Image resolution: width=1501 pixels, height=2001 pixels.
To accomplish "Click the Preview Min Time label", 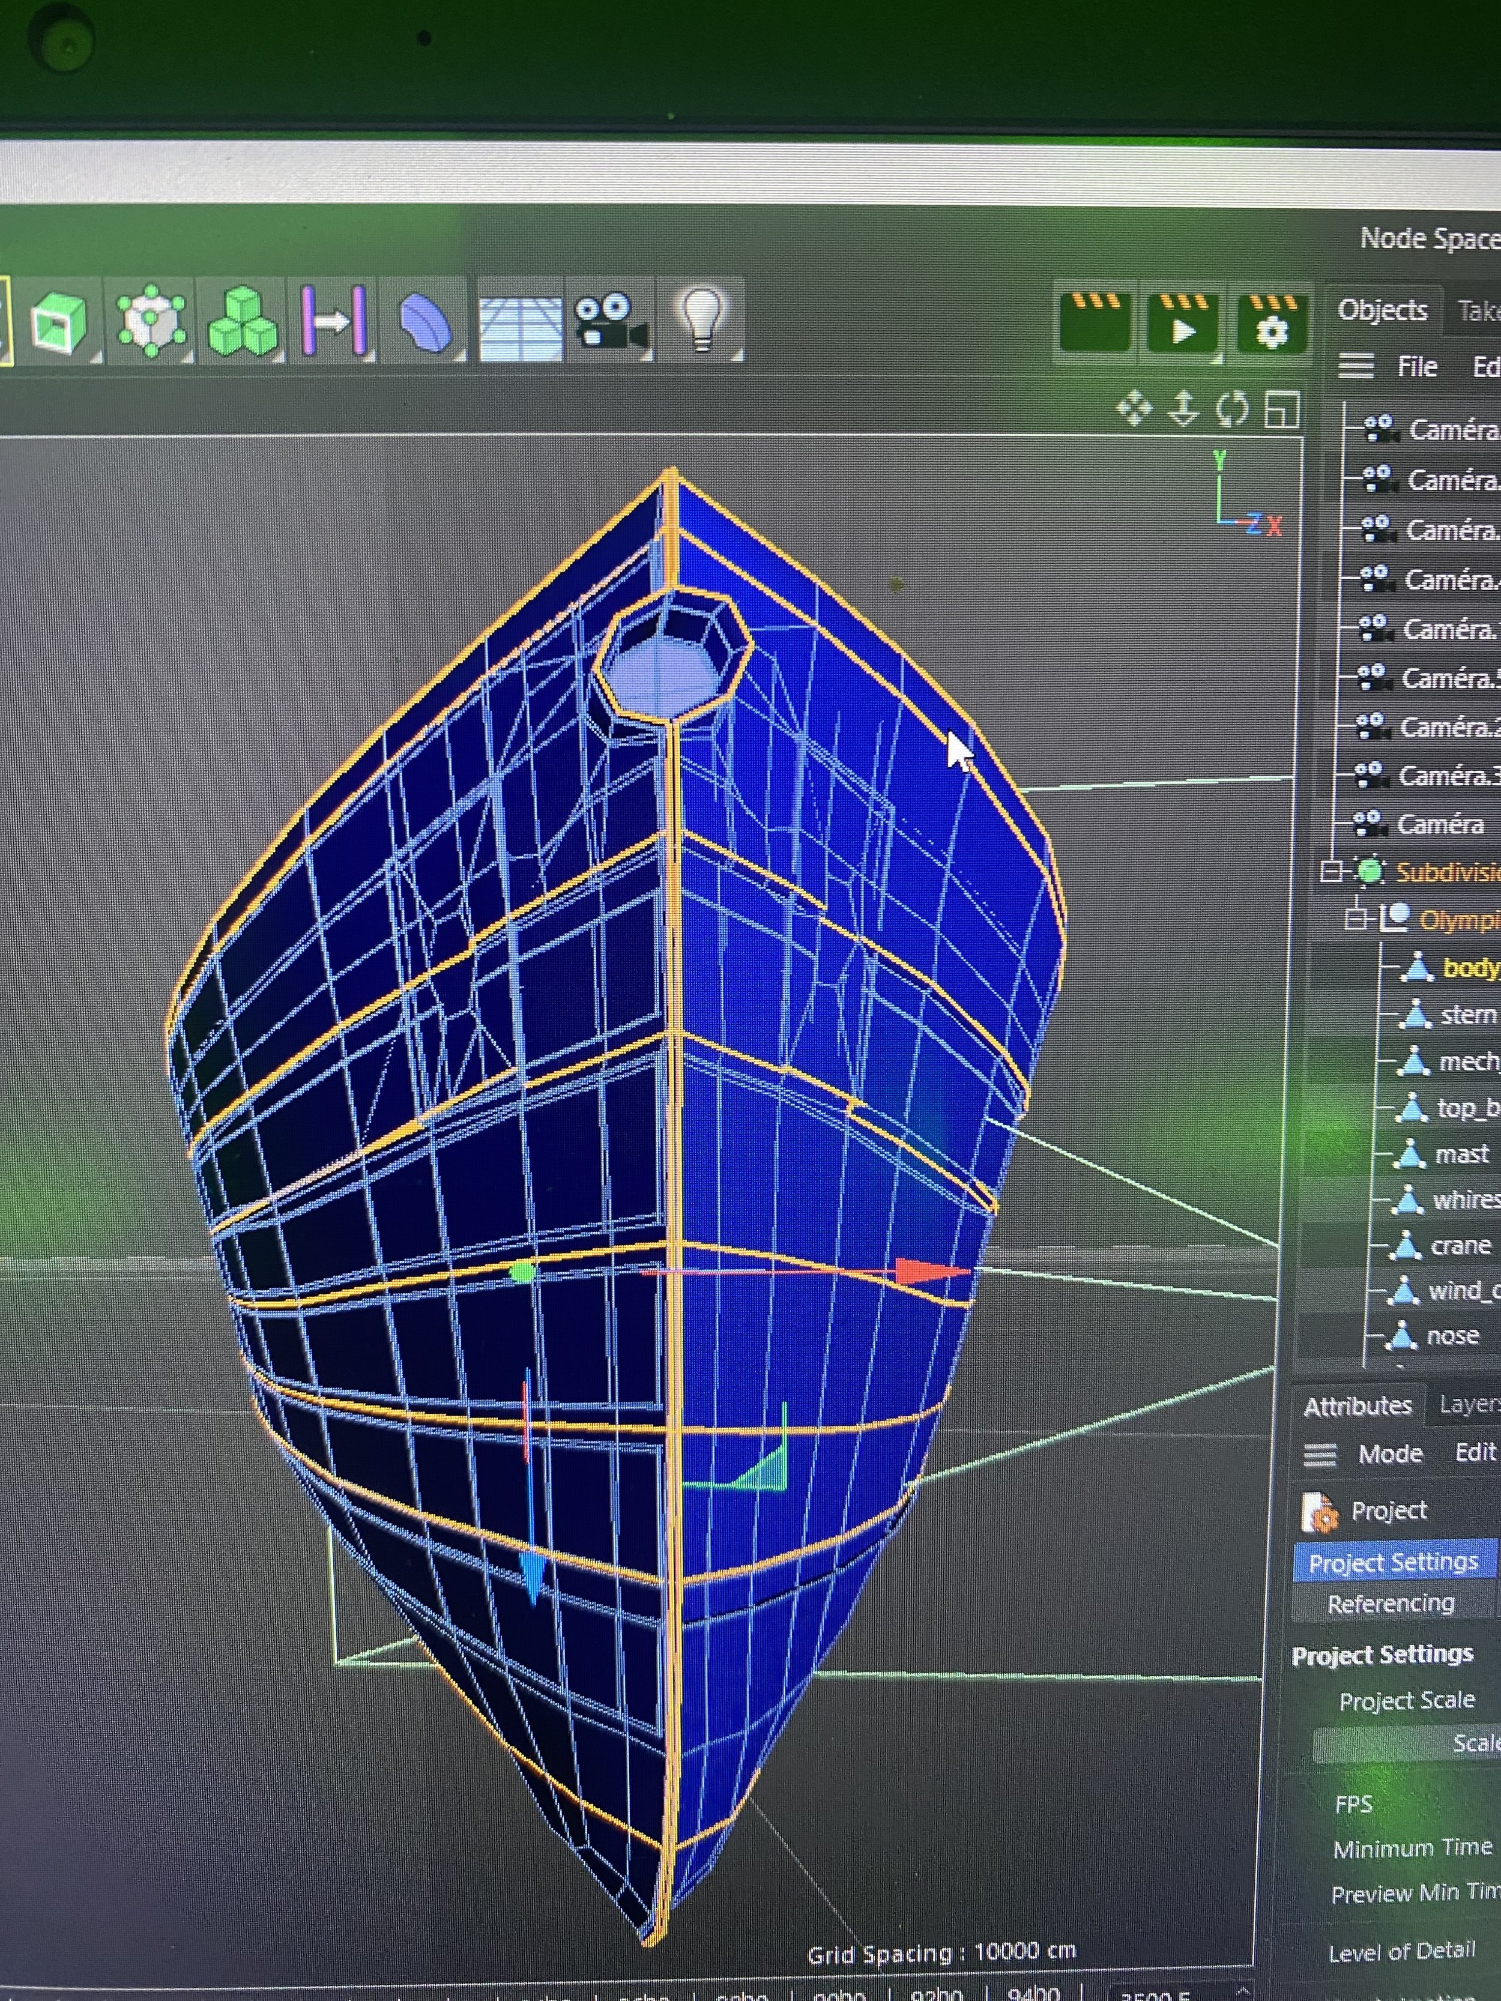I will tap(1416, 1894).
